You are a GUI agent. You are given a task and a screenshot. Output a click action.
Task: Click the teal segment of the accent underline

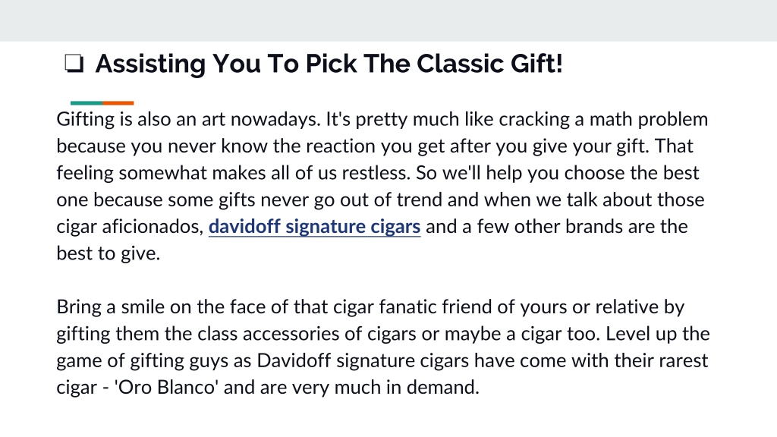click(x=87, y=103)
